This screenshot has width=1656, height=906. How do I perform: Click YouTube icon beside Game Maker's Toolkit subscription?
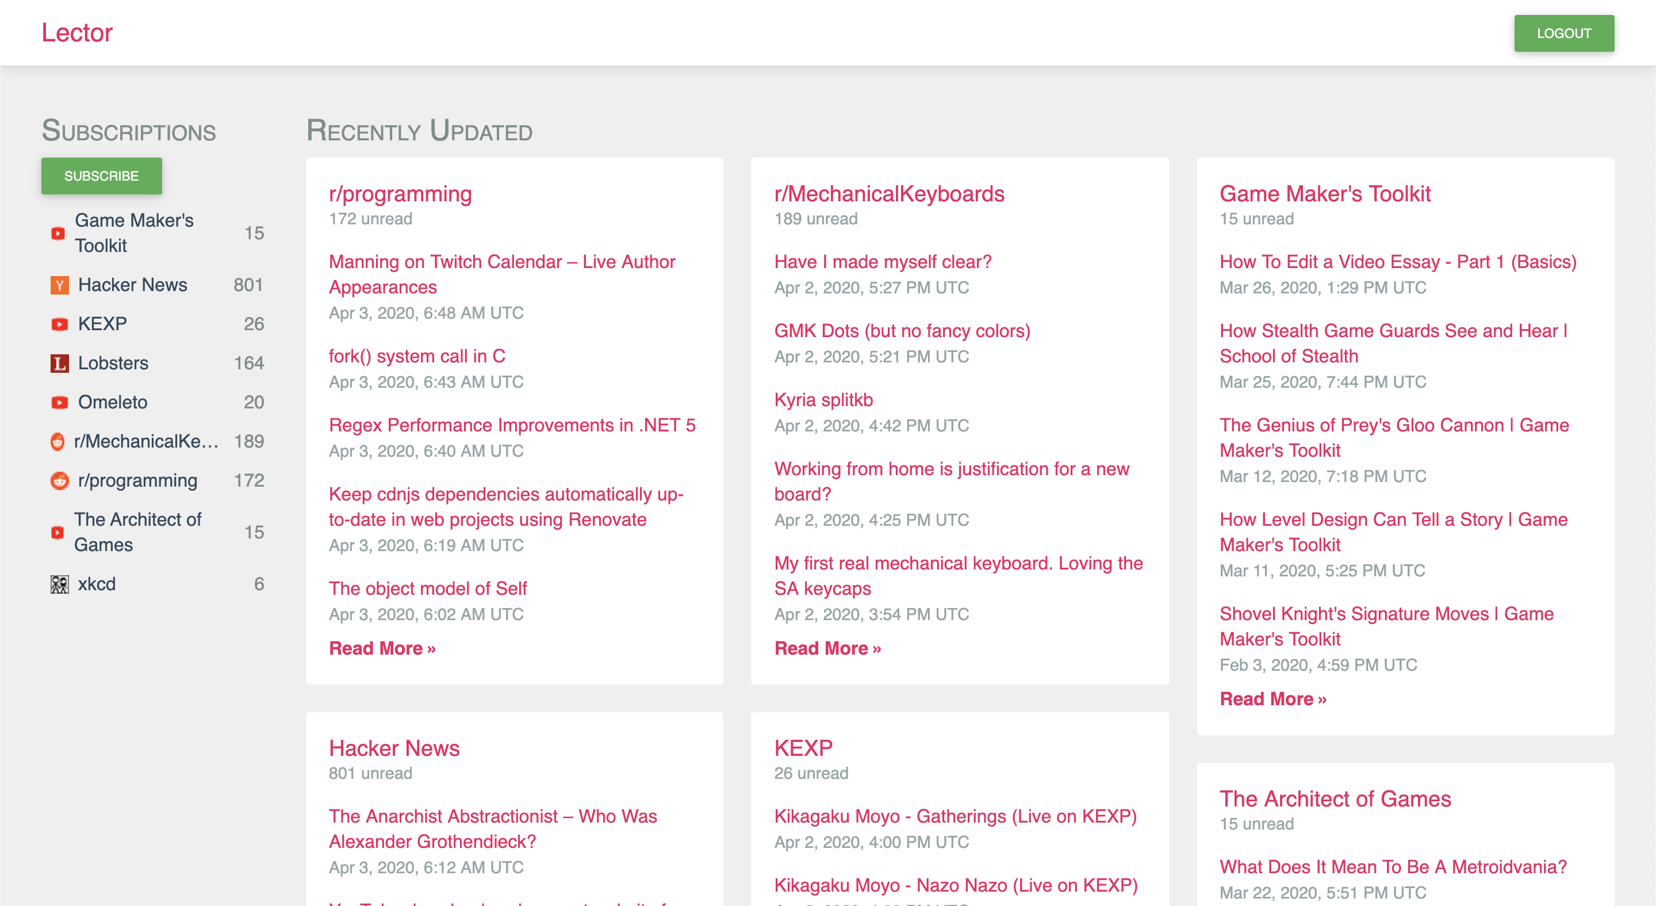58,234
